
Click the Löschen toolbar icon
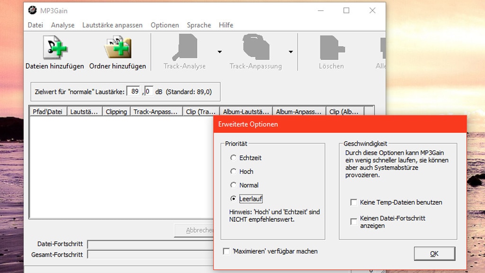[332, 47]
